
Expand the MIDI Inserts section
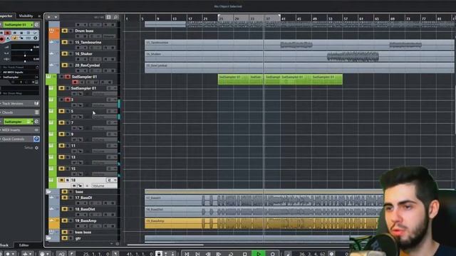point(11,130)
